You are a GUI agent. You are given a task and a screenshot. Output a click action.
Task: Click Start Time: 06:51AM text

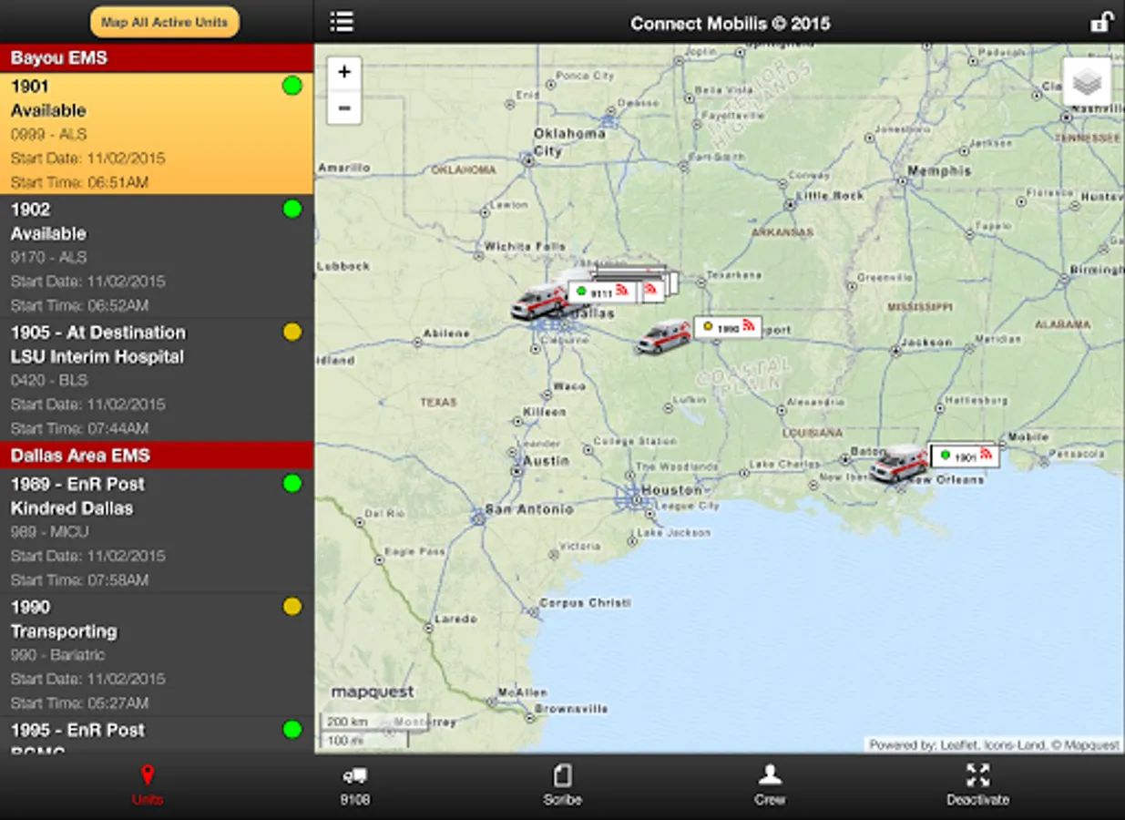(x=79, y=182)
